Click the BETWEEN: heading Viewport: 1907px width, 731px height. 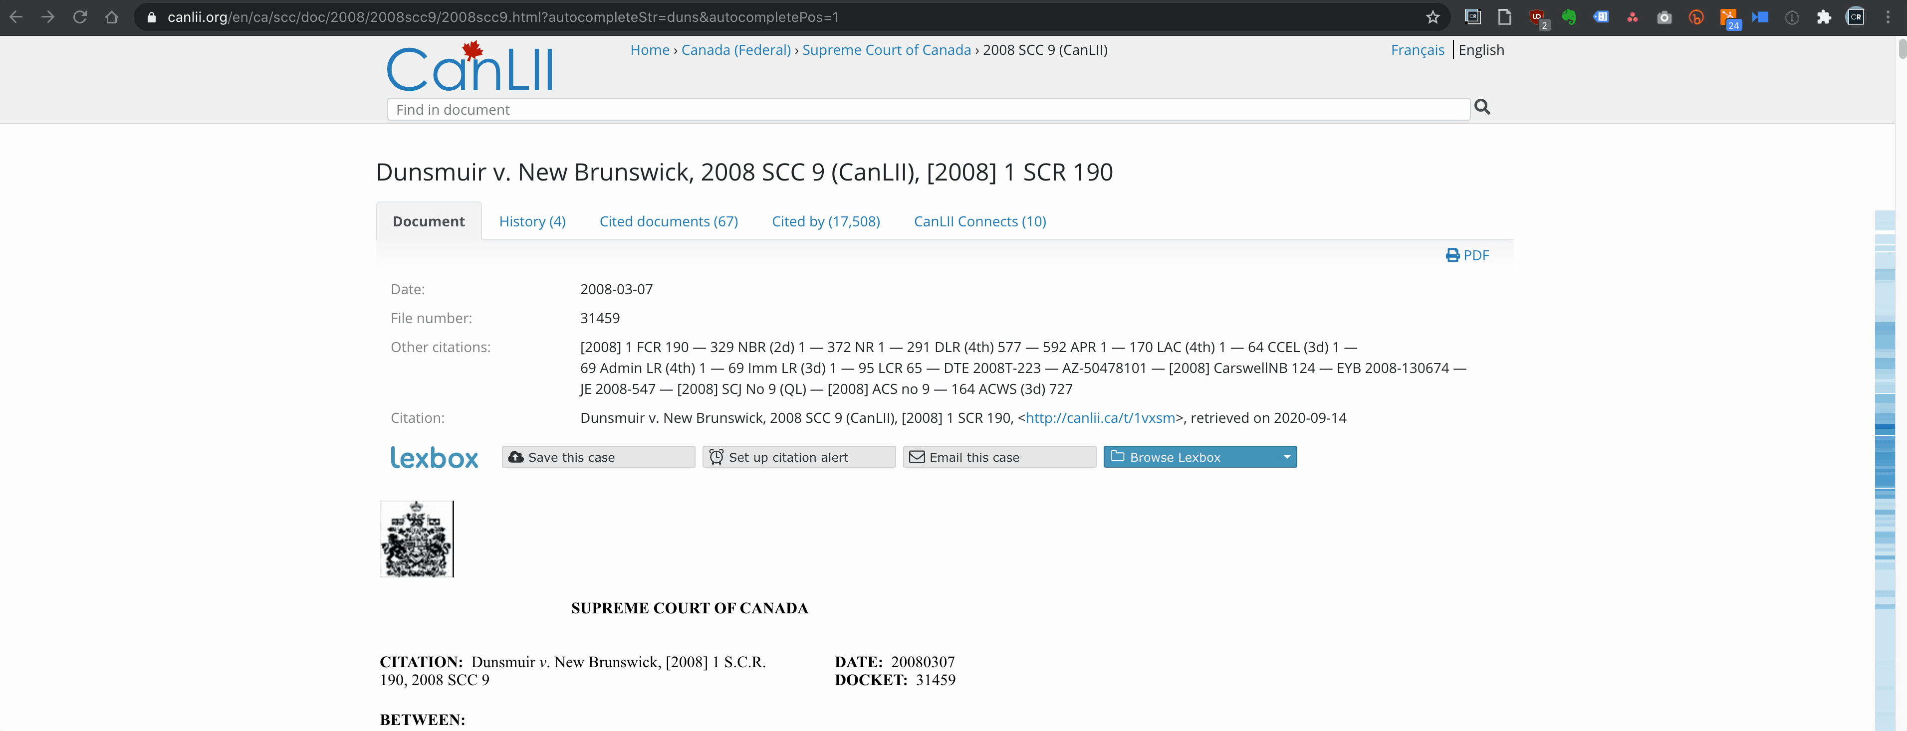(x=422, y=720)
